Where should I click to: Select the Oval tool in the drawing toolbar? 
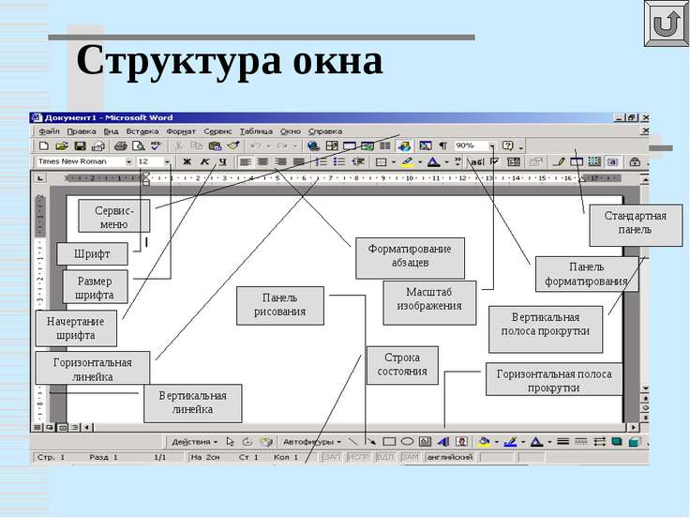[407, 441]
